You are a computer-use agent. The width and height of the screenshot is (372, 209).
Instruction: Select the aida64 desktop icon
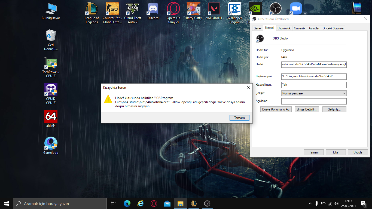coord(51,118)
